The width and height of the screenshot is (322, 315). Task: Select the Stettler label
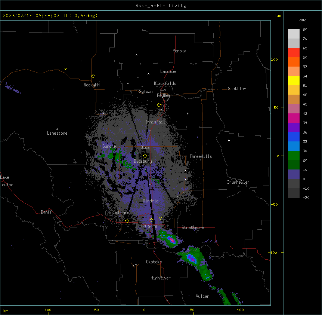(x=237, y=89)
